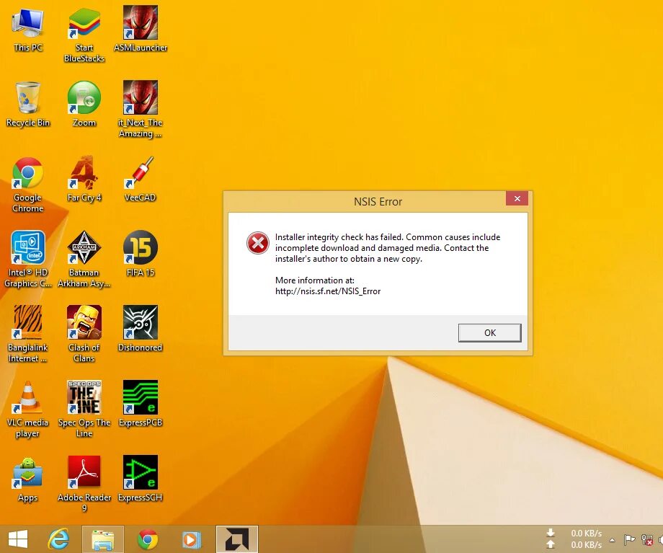Select the ExpressSCH desktop shortcut
663x553 pixels.
(141, 479)
